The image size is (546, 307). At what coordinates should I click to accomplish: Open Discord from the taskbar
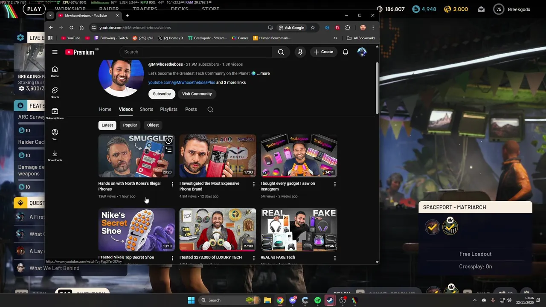pos(293,300)
